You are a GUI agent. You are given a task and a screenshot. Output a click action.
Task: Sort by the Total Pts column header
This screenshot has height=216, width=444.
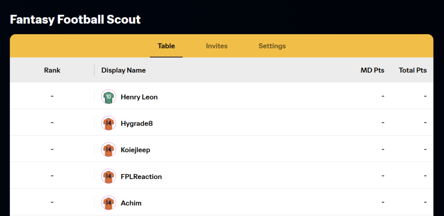coord(413,70)
